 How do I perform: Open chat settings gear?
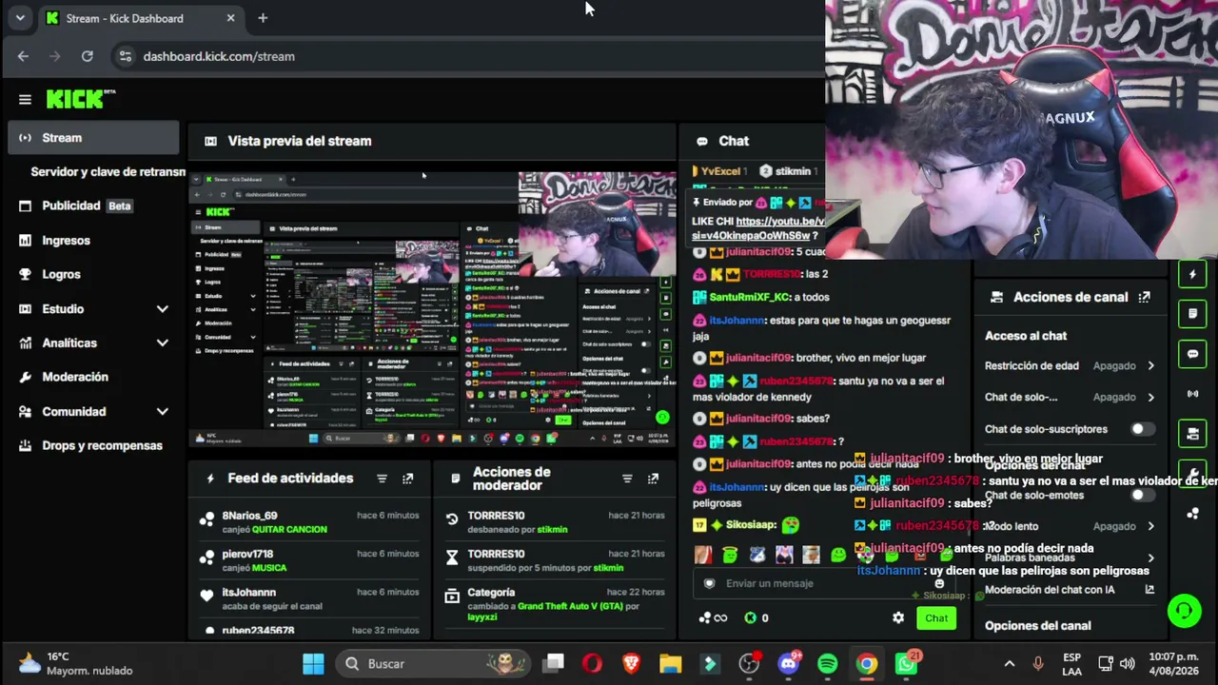click(x=898, y=617)
